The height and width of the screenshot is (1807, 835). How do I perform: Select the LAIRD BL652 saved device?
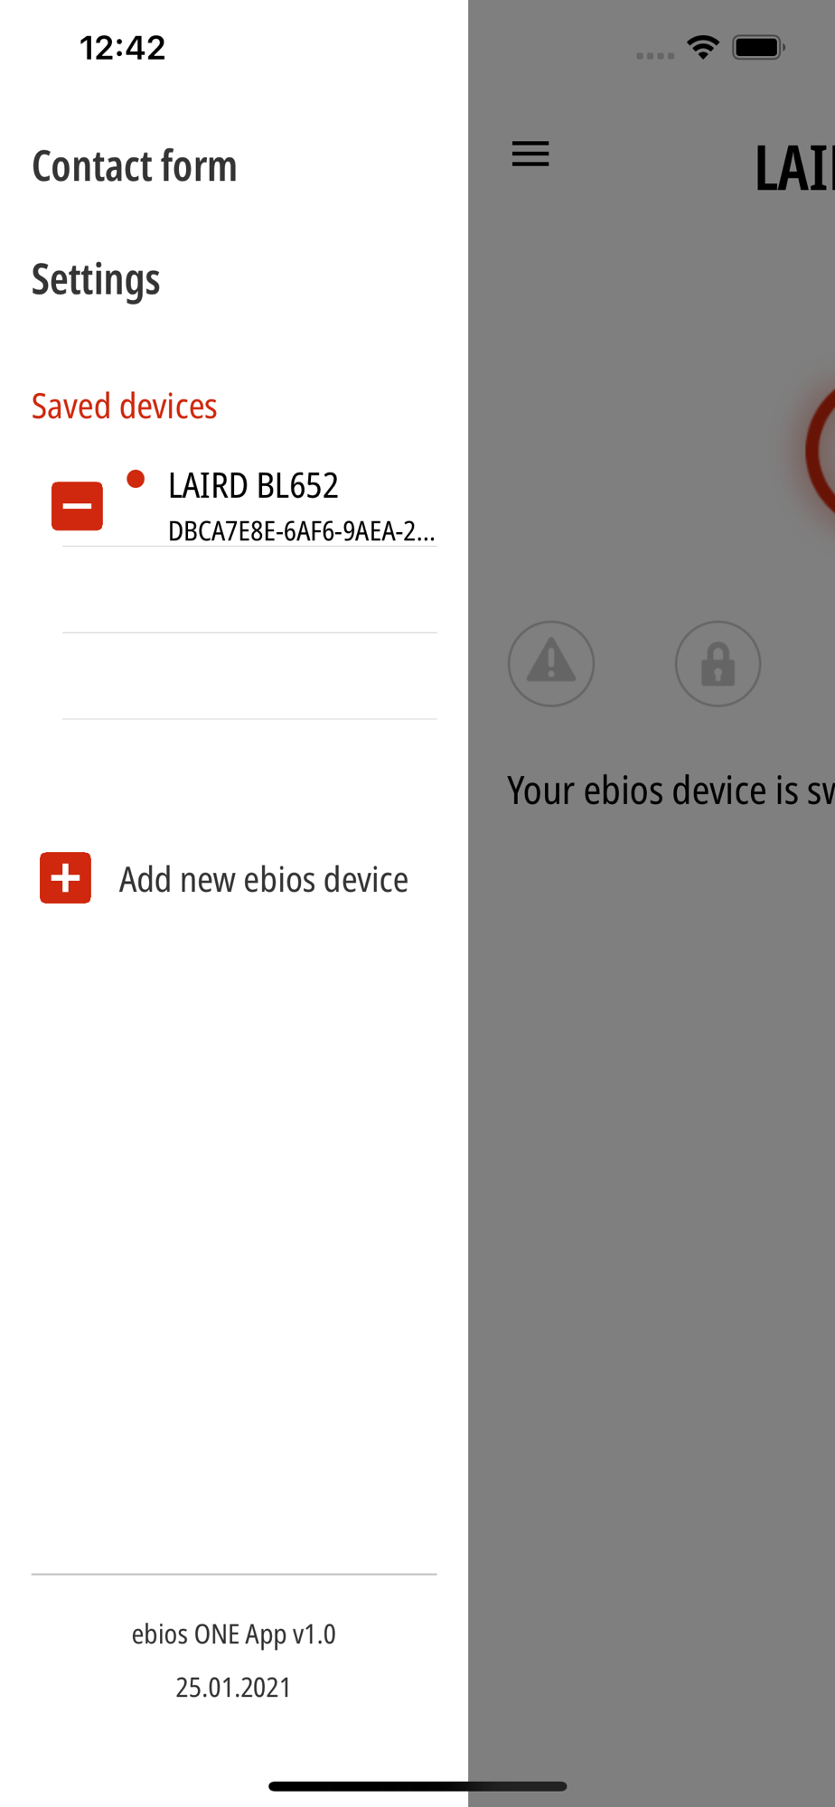(x=249, y=504)
